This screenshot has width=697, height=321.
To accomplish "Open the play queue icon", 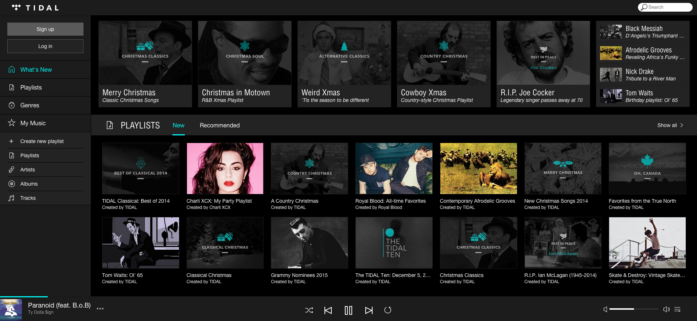I will click(x=677, y=309).
